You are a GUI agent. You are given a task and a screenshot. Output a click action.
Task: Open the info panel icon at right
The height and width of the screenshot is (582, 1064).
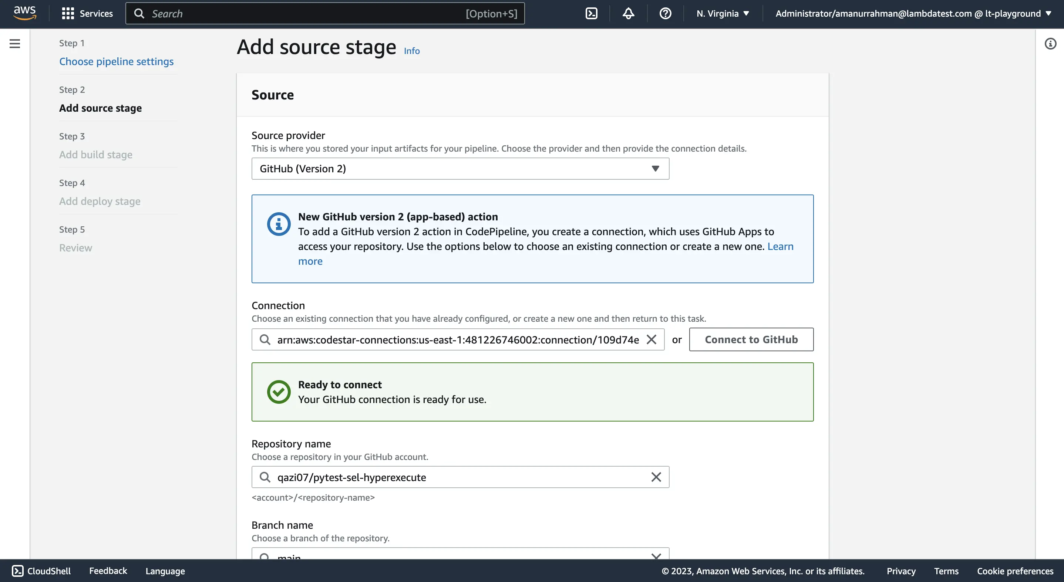click(x=1050, y=44)
